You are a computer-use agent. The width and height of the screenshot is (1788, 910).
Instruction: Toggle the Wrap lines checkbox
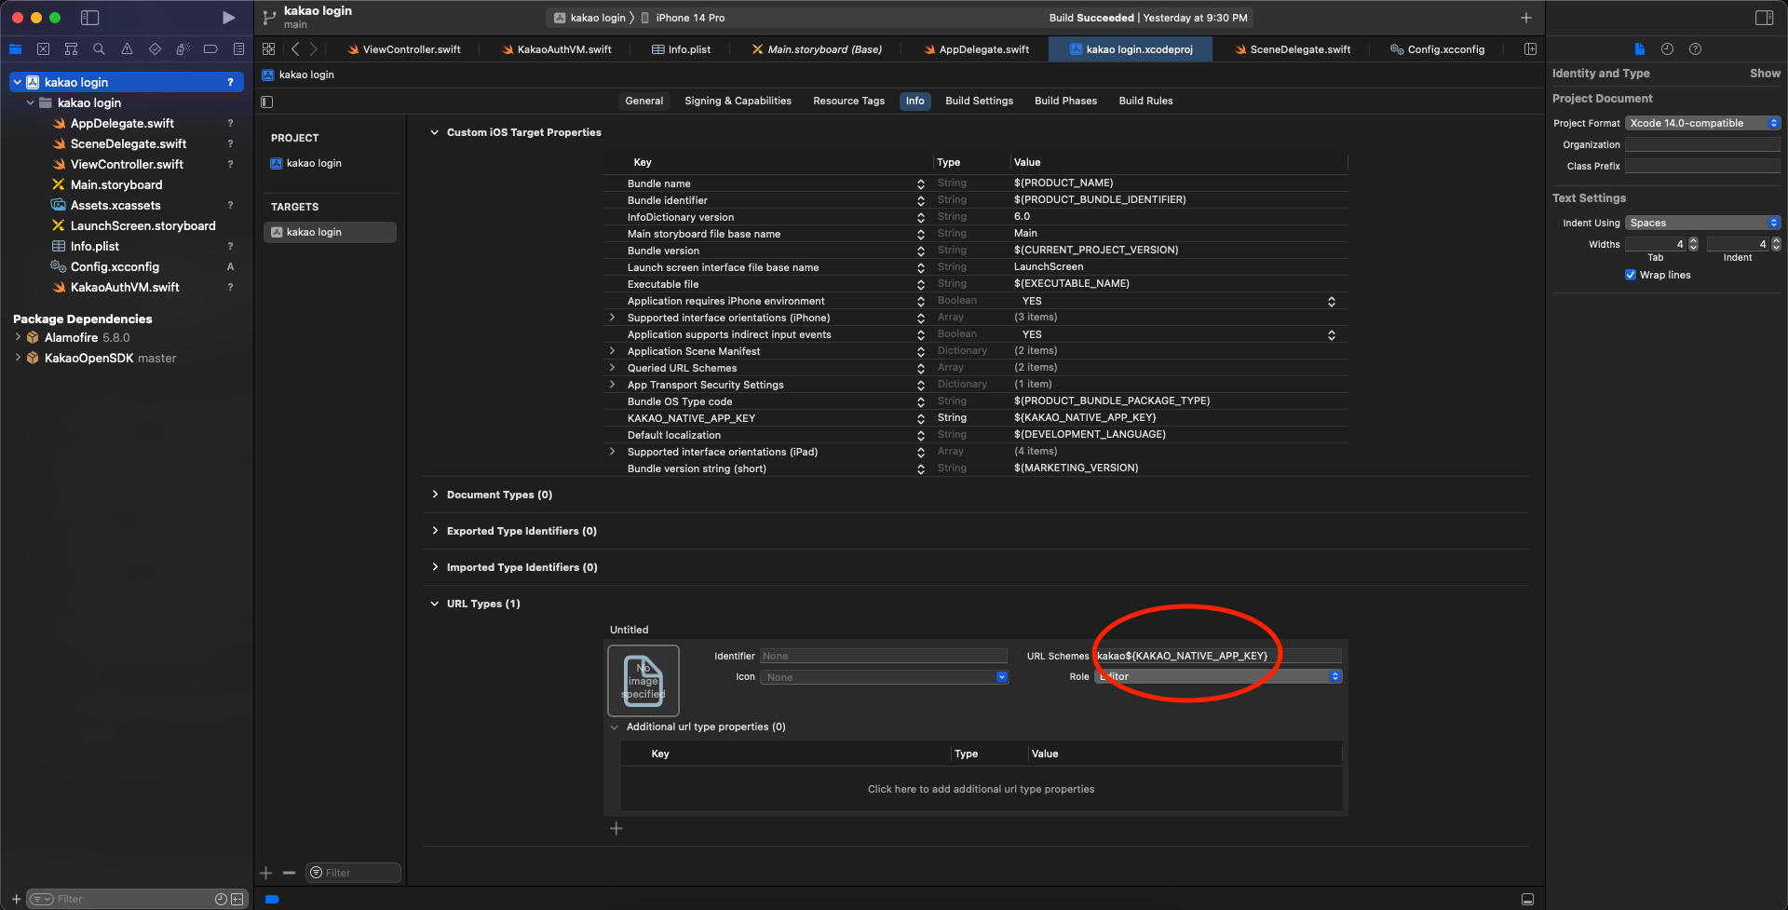pyautogui.click(x=1631, y=275)
